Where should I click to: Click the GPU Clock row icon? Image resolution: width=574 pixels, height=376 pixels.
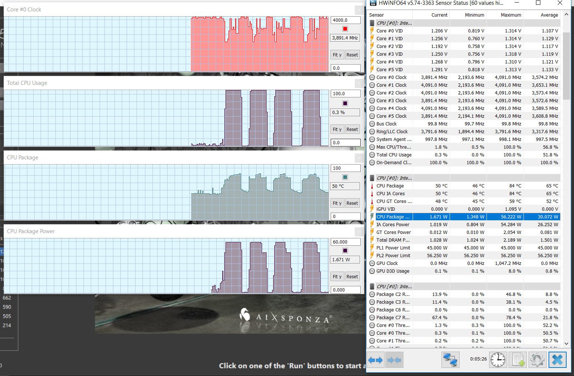click(372, 263)
